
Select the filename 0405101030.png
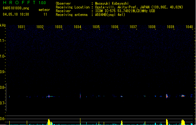16,8
